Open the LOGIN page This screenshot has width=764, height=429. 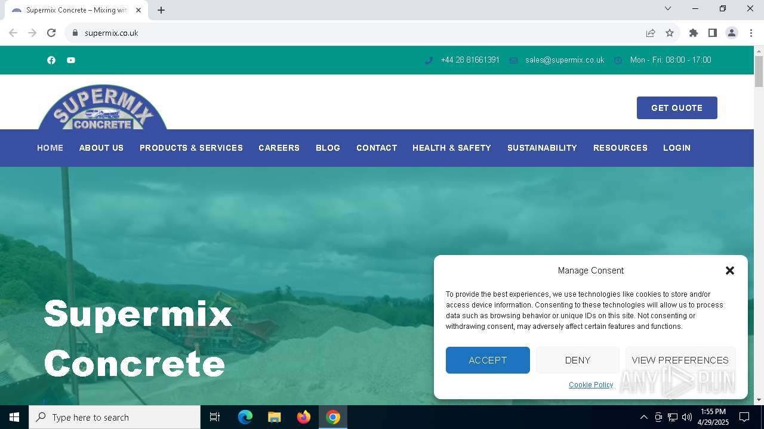677,148
